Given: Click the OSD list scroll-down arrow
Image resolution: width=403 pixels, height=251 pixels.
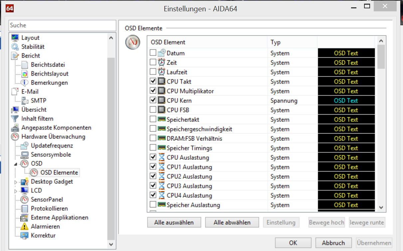Looking at the screenshot, I should [381, 207].
